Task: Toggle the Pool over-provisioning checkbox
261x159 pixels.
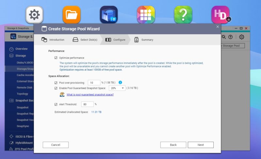Action: [56, 83]
